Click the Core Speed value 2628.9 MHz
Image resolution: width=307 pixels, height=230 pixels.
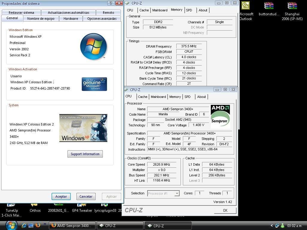pos(162,164)
